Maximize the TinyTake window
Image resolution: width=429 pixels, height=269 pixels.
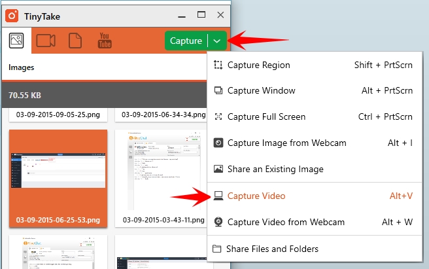pos(202,14)
